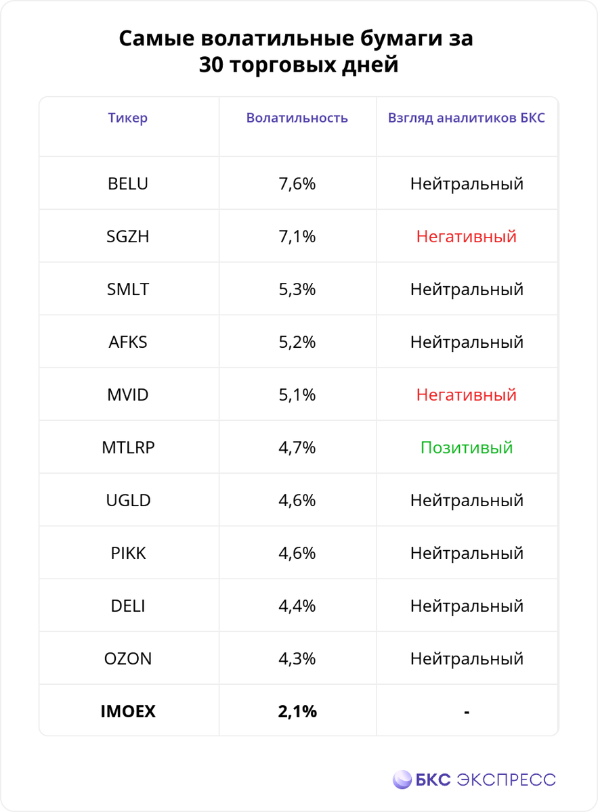Select the Тикер column header
This screenshot has height=812, width=598.
click(128, 118)
